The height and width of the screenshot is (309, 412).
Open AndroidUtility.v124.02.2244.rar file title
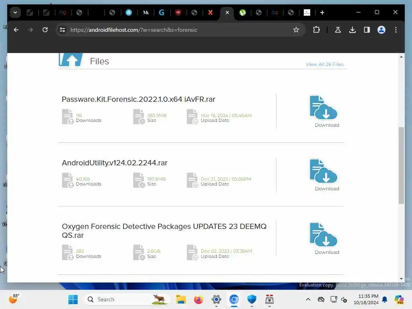point(115,163)
